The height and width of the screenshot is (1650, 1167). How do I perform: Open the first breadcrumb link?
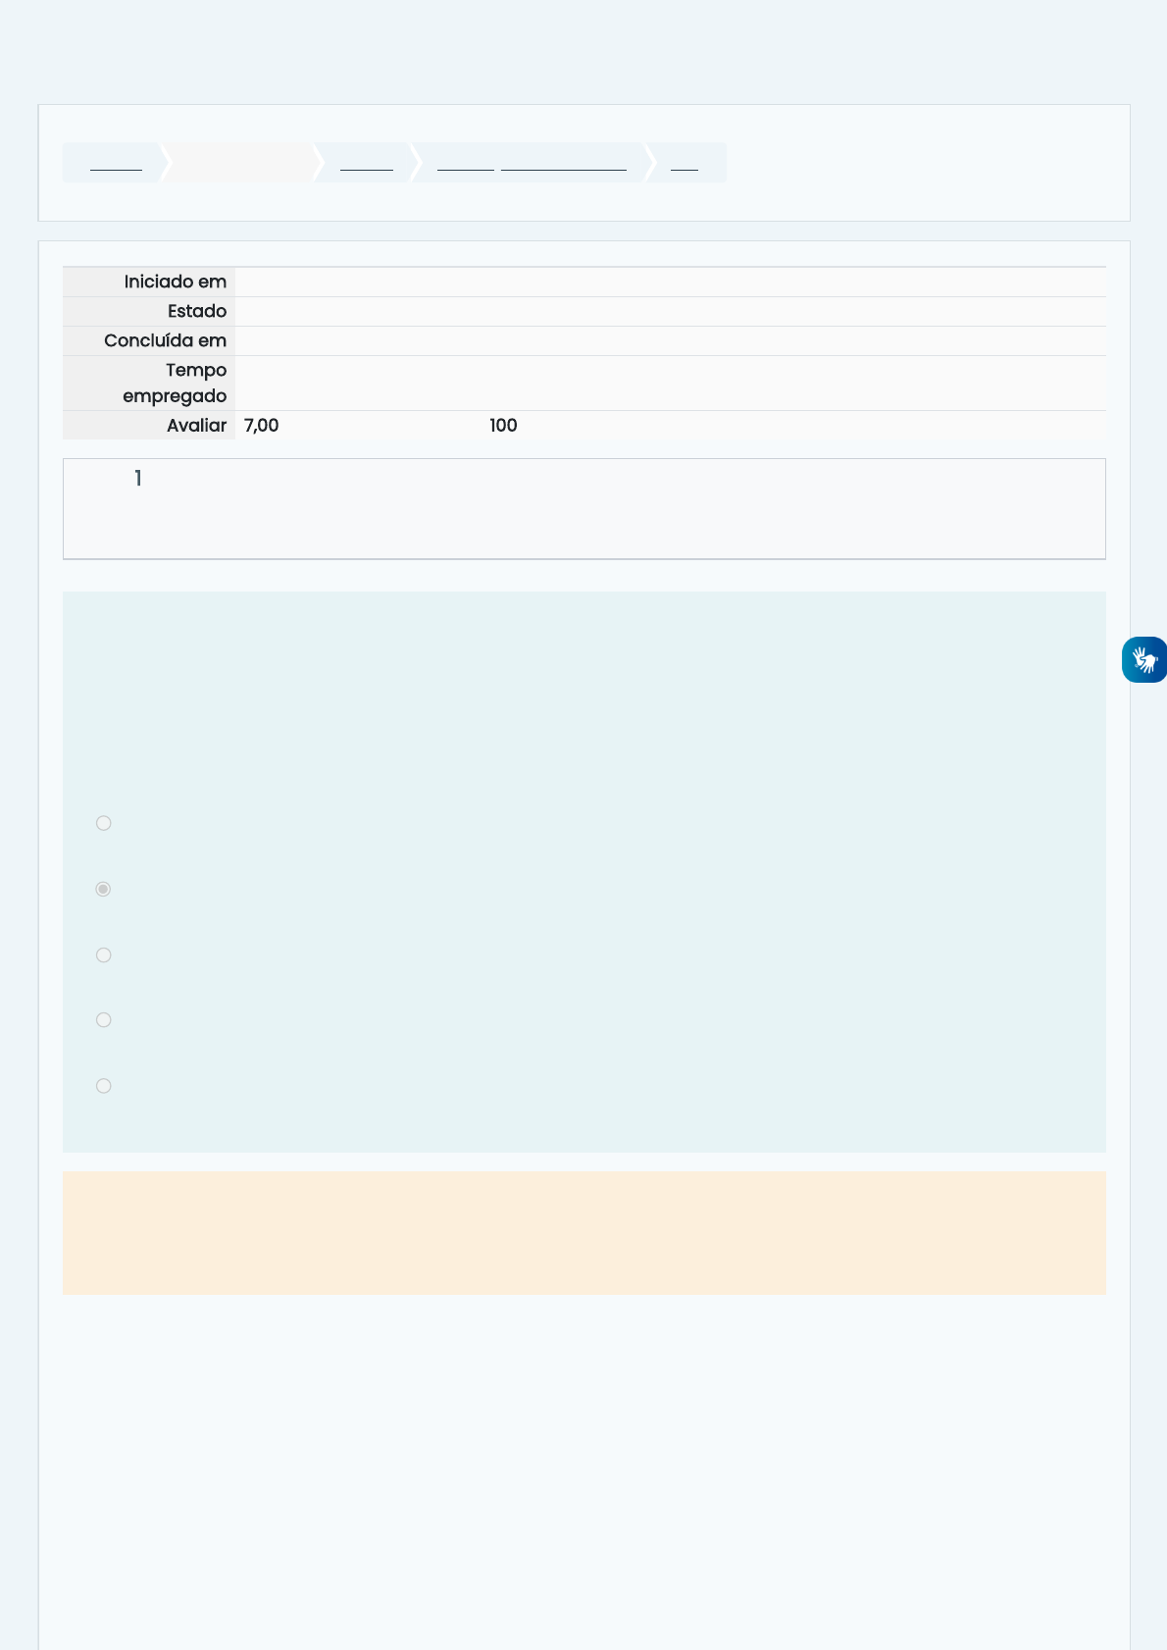pyautogui.click(x=116, y=163)
